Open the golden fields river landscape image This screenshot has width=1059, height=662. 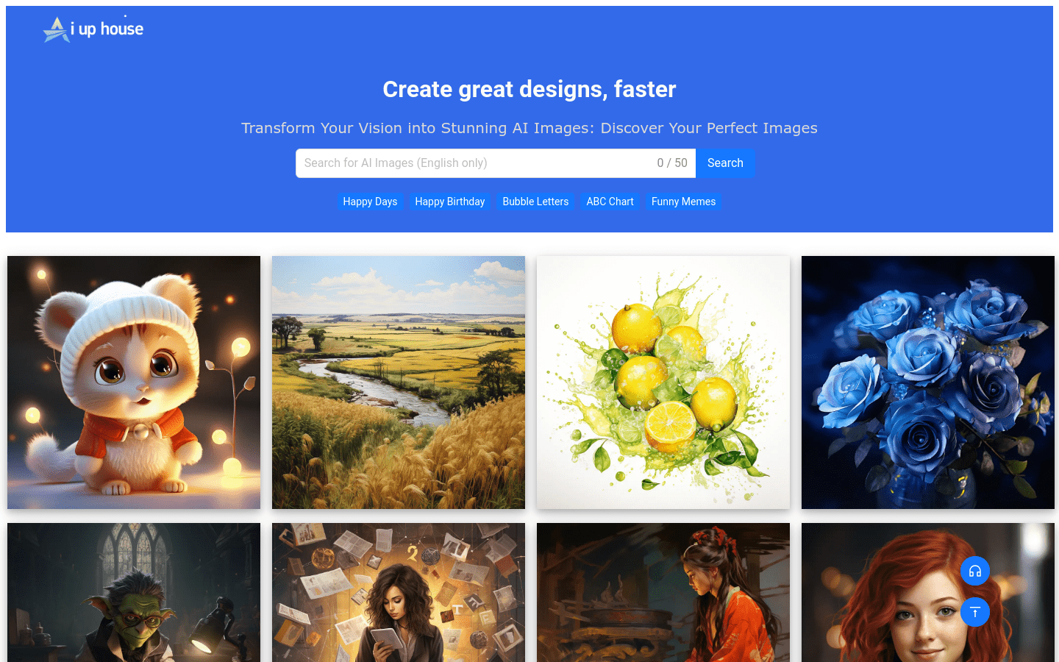click(399, 382)
